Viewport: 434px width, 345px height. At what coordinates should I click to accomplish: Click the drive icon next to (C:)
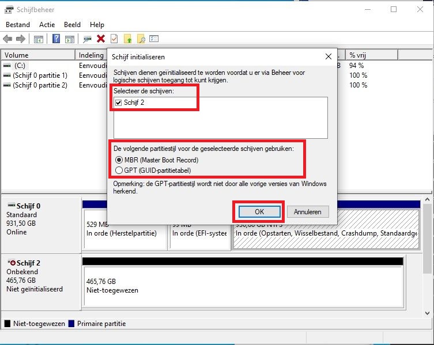tap(7, 66)
